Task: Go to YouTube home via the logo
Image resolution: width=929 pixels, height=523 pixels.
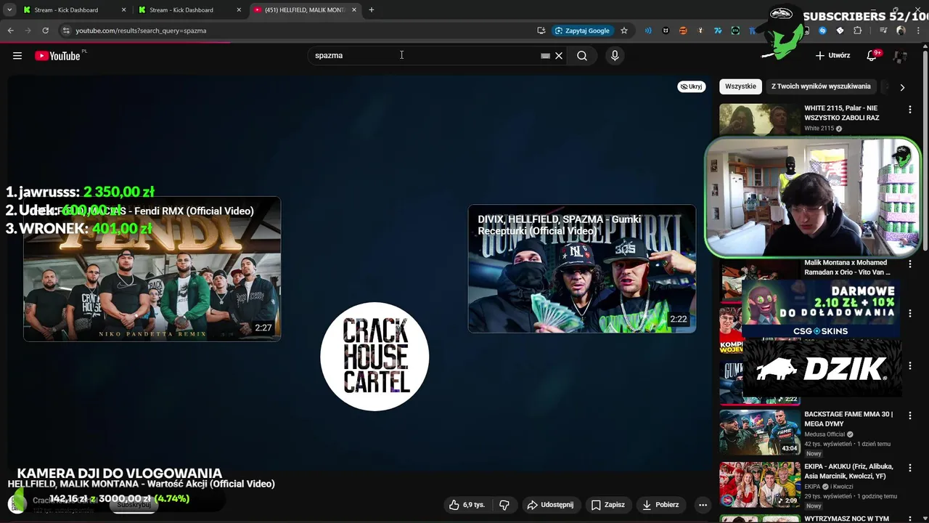Action: coord(57,56)
